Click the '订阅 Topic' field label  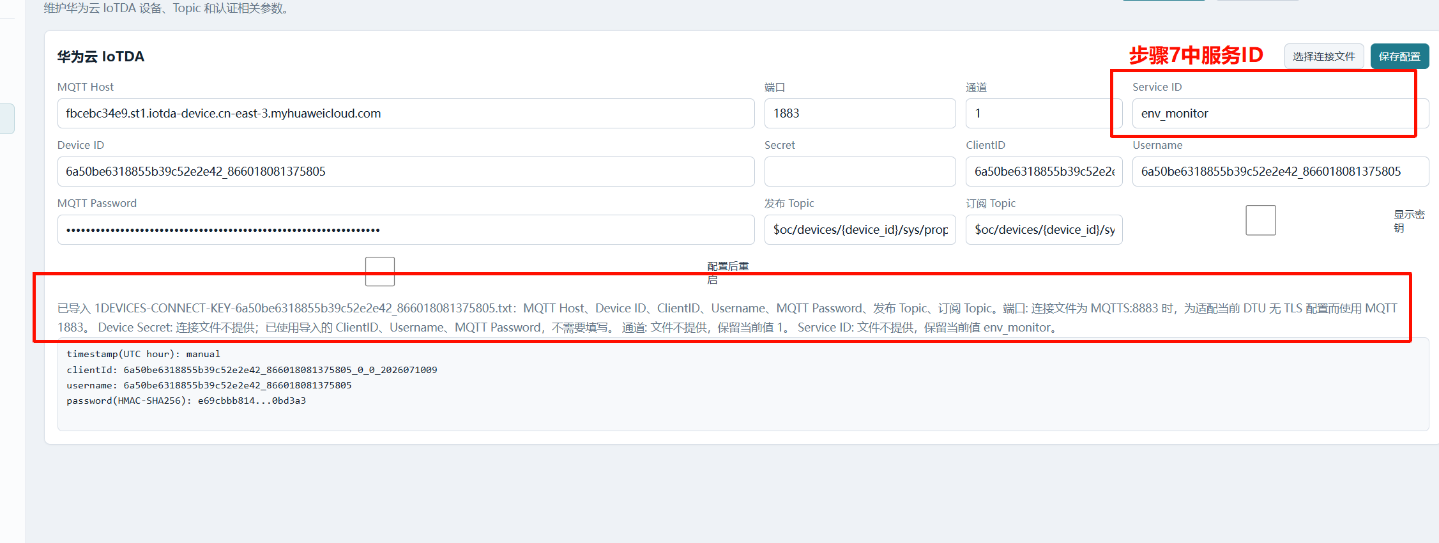[991, 203]
